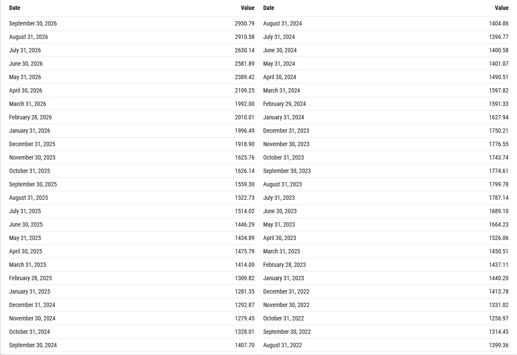Select the value 1799.78
This screenshot has height=355, width=517.
coord(498,184)
